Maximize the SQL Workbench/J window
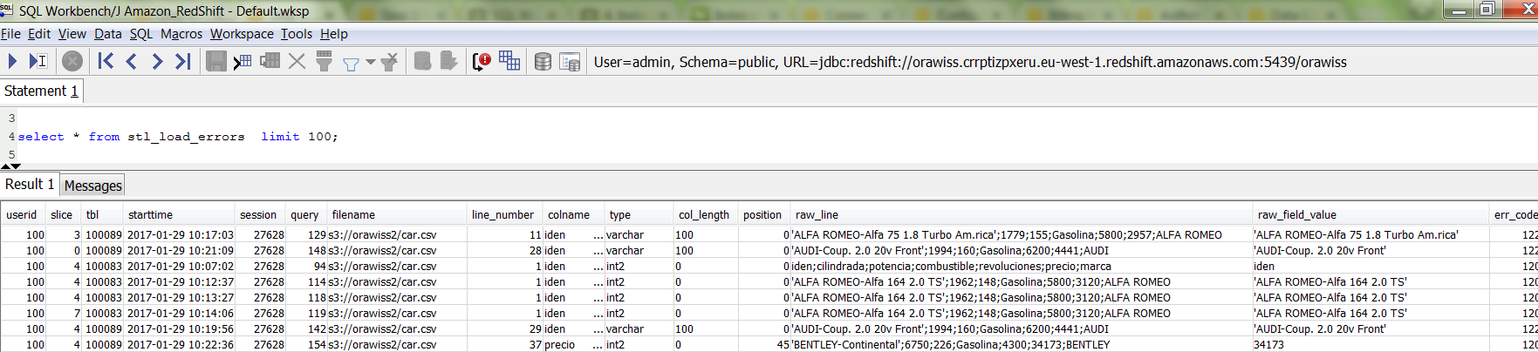Viewport: 1538px width, 352px height. [1487, 9]
